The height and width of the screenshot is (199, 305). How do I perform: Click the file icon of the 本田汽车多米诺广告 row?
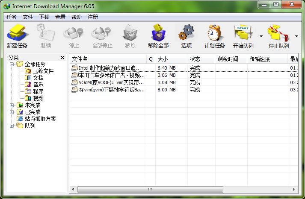(74, 75)
